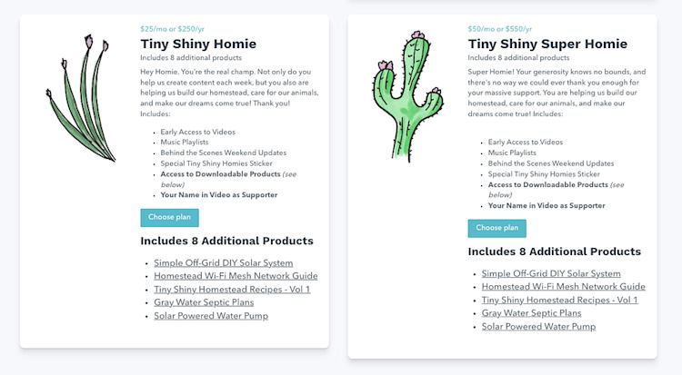The height and width of the screenshot is (375, 682).
Task: Open Homestead Wi-Fi Mesh Network Guide in Homie card
Action: (236, 276)
